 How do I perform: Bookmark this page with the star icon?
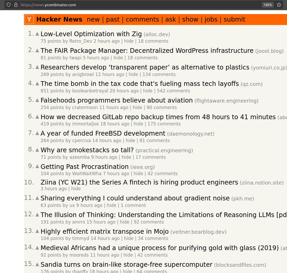click(279, 5)
